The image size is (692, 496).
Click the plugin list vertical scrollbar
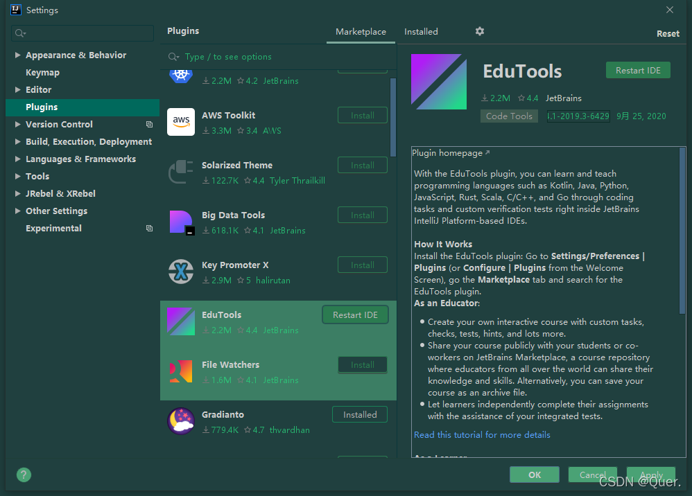coord(392,117)
